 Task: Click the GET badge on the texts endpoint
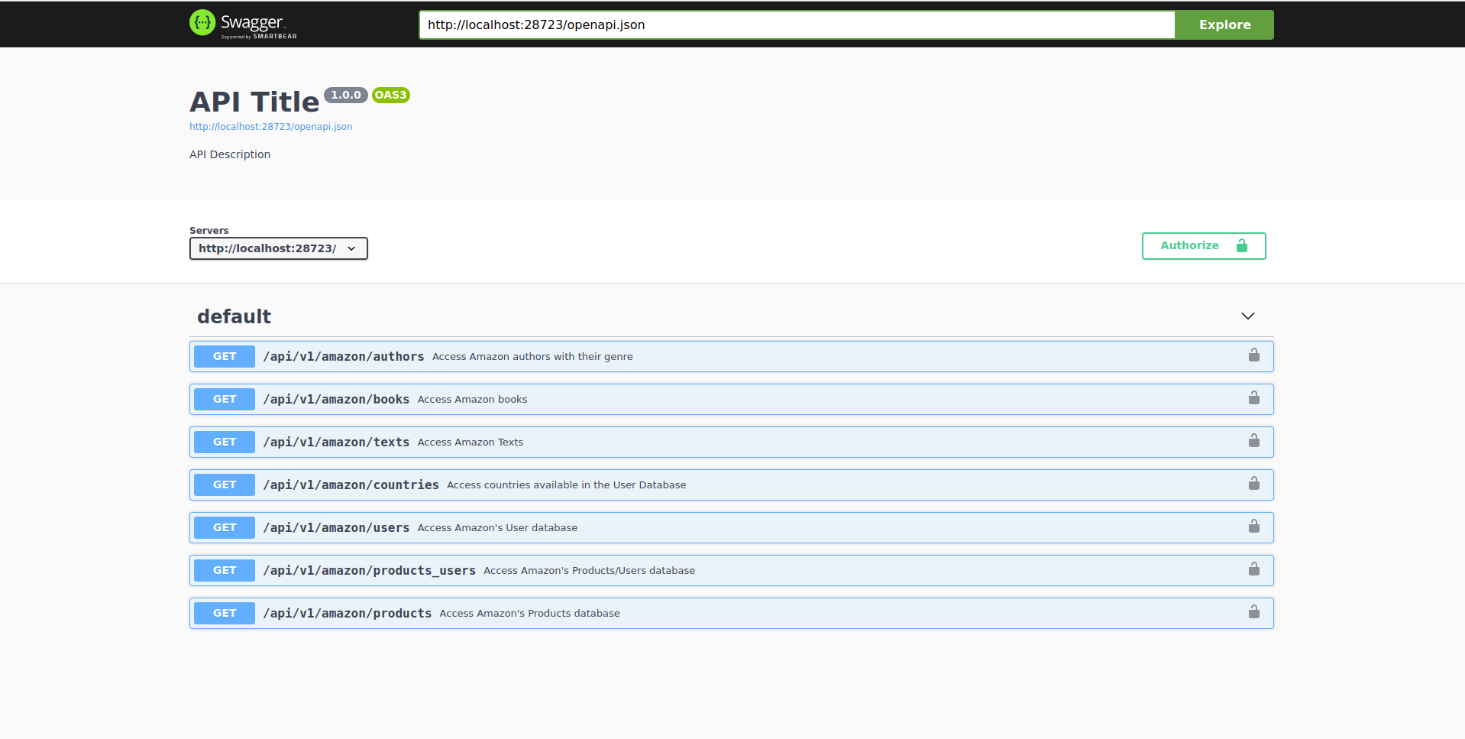click(x=224, y=442)
